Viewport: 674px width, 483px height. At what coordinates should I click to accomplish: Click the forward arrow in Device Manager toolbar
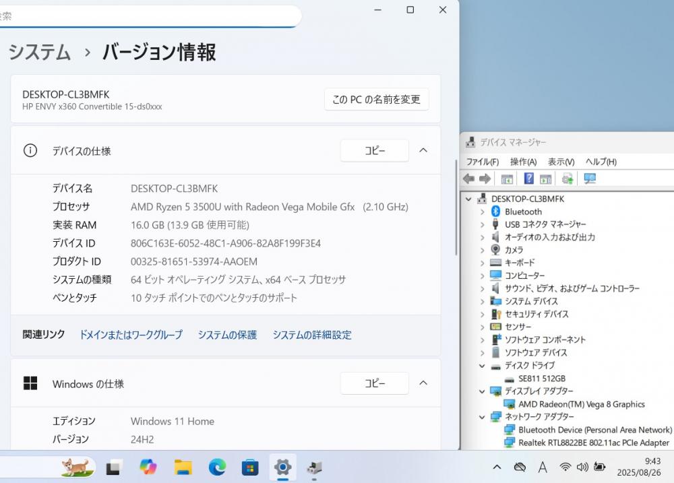click(485, 179)
